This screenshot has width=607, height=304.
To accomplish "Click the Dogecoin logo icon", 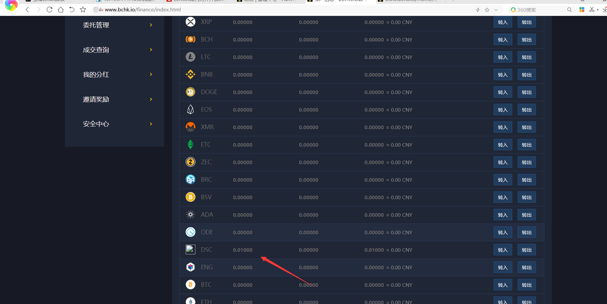I will 191,92.
